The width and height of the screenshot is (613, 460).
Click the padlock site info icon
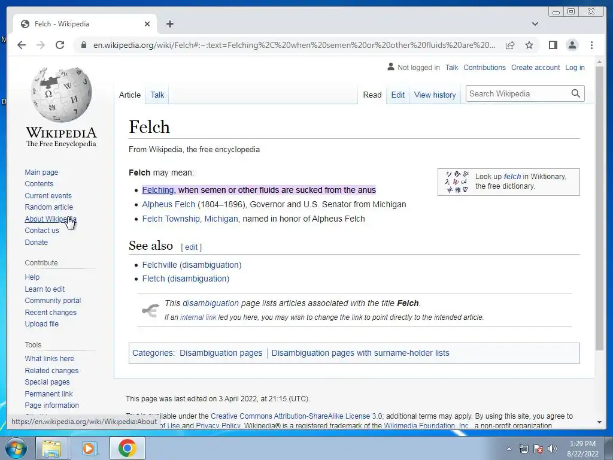pyautogui.click(x=83, y=45)
